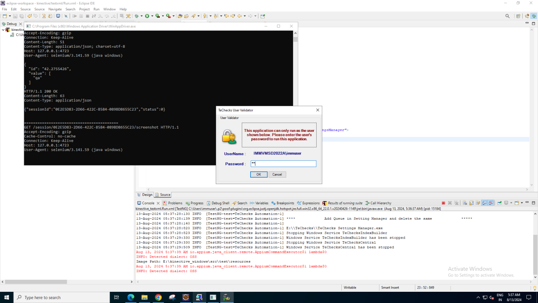Click the Open Perspective icon at top right

coord(518,16)
